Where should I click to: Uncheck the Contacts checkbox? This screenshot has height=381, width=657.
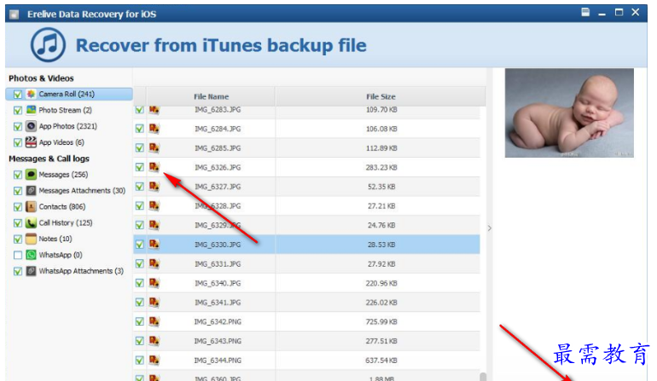pos(18,207)
